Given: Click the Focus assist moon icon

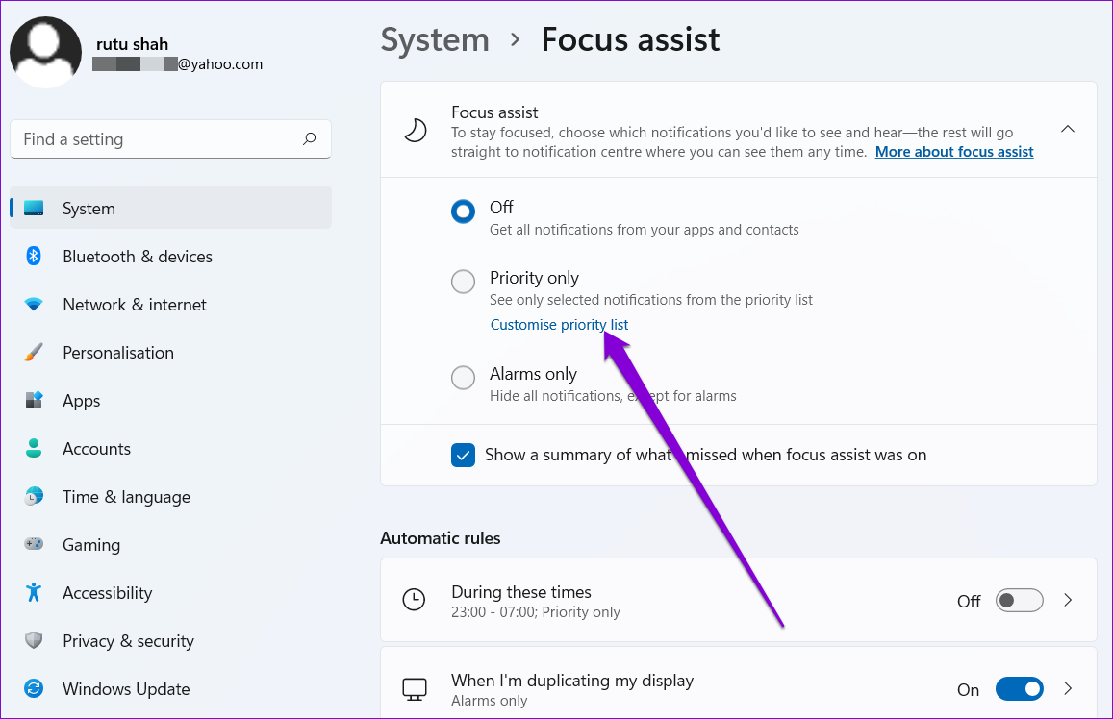Looking at the screenshot, I should pyautogui.click(x=415, y=131).
